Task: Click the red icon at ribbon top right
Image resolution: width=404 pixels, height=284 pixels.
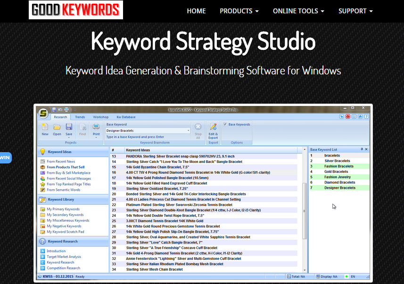Action: (348, 117)
